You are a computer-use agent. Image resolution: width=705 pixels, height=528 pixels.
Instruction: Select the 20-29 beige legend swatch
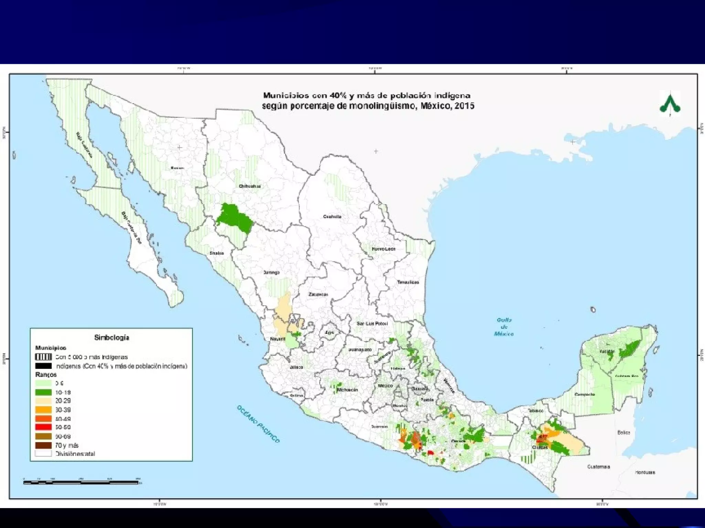[x=43, y=401]
